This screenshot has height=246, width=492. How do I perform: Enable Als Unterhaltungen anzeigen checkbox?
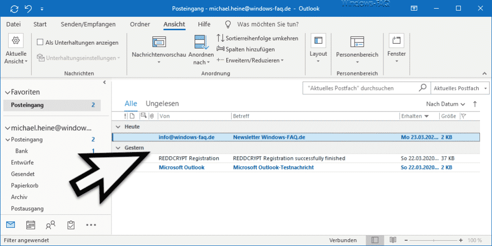[40, 42]
